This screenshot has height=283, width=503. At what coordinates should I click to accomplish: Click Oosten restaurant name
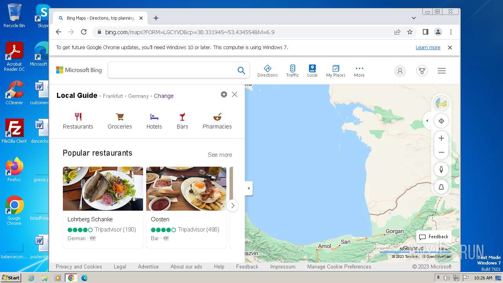click(x=160, y=219)
